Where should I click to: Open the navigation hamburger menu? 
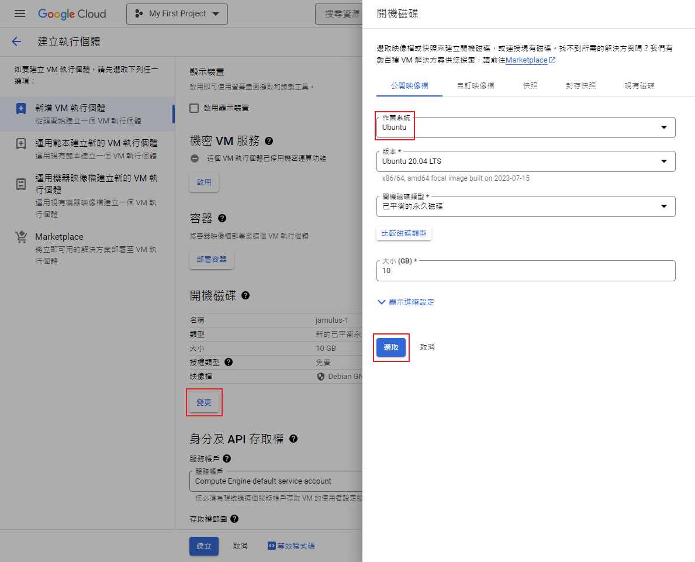(20, 13)
